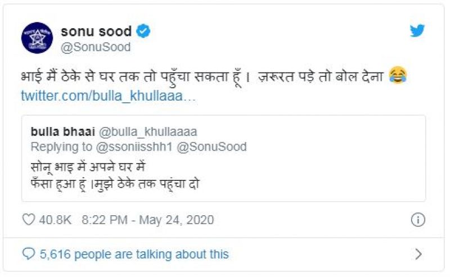This screenshot has width=450, height=277.
Task: Click the Twitter bird logo
Action: click(417, 31)
